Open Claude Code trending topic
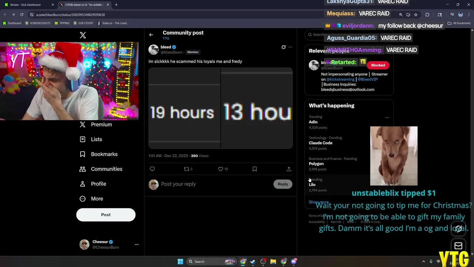Viewport: 474px width, 267px height. 321,143
